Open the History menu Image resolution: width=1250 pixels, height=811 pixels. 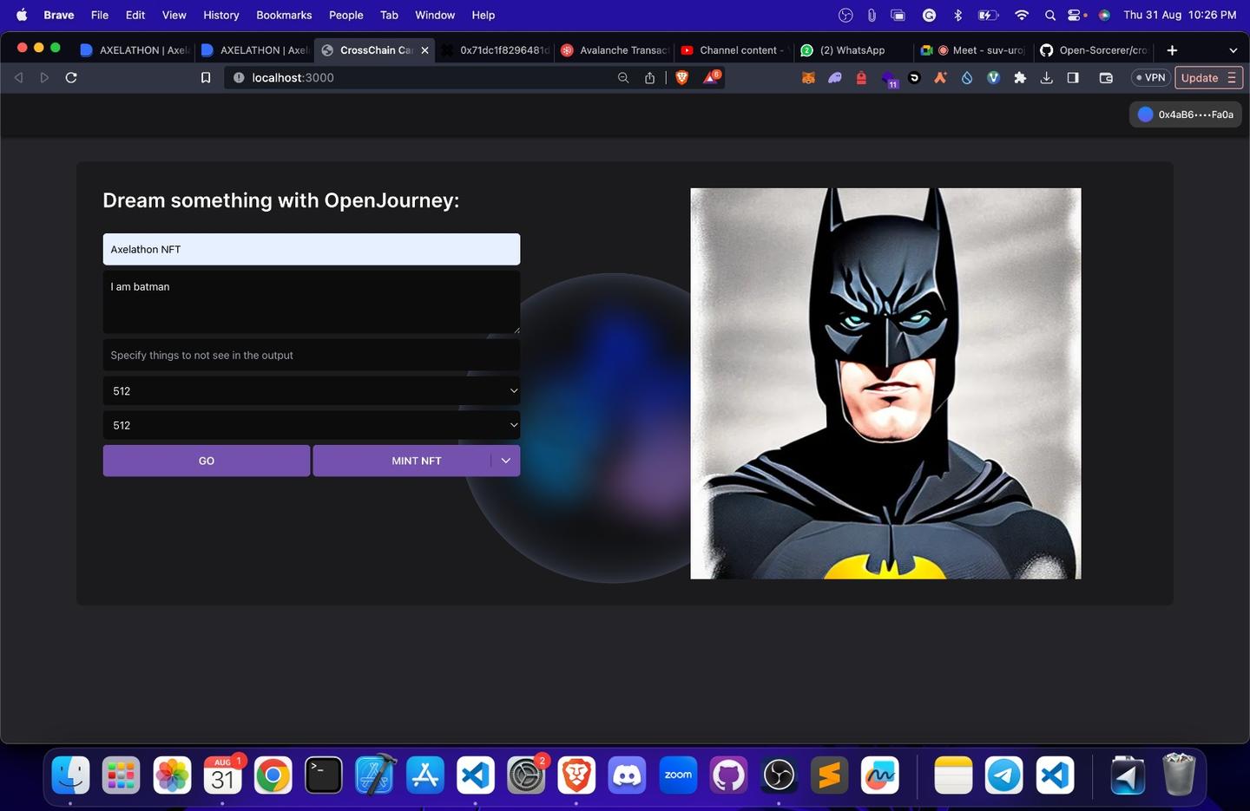pos(221,15)
